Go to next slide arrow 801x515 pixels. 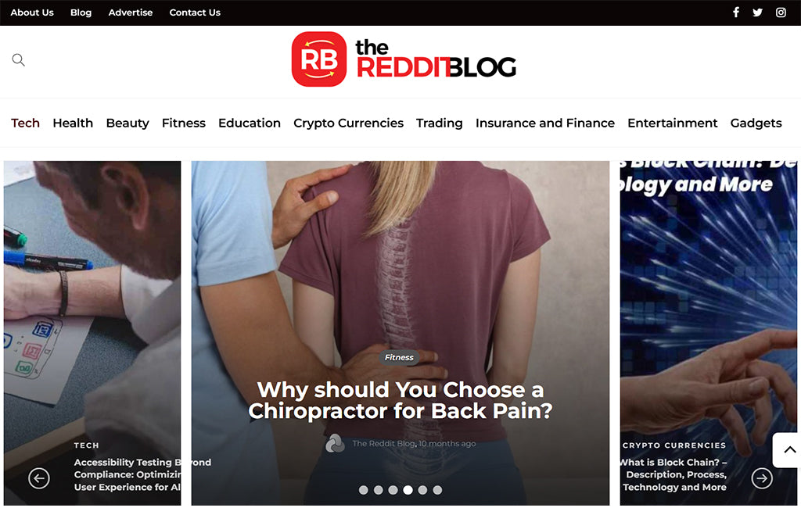coord(762,478)
